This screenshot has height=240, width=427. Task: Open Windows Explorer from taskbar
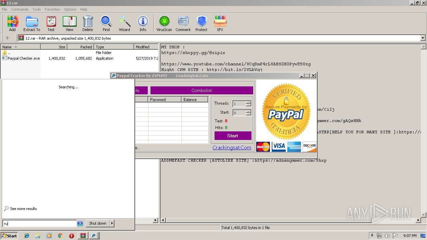point(38,236)
